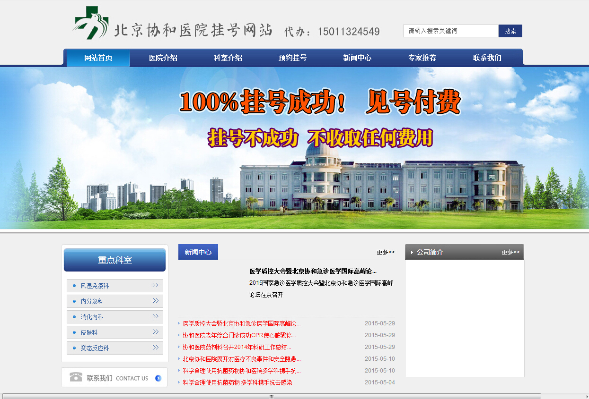This screenshot has height=399, width=589.
Task: Click the 100%挂号成功 hero banner image
Action: 294,148
